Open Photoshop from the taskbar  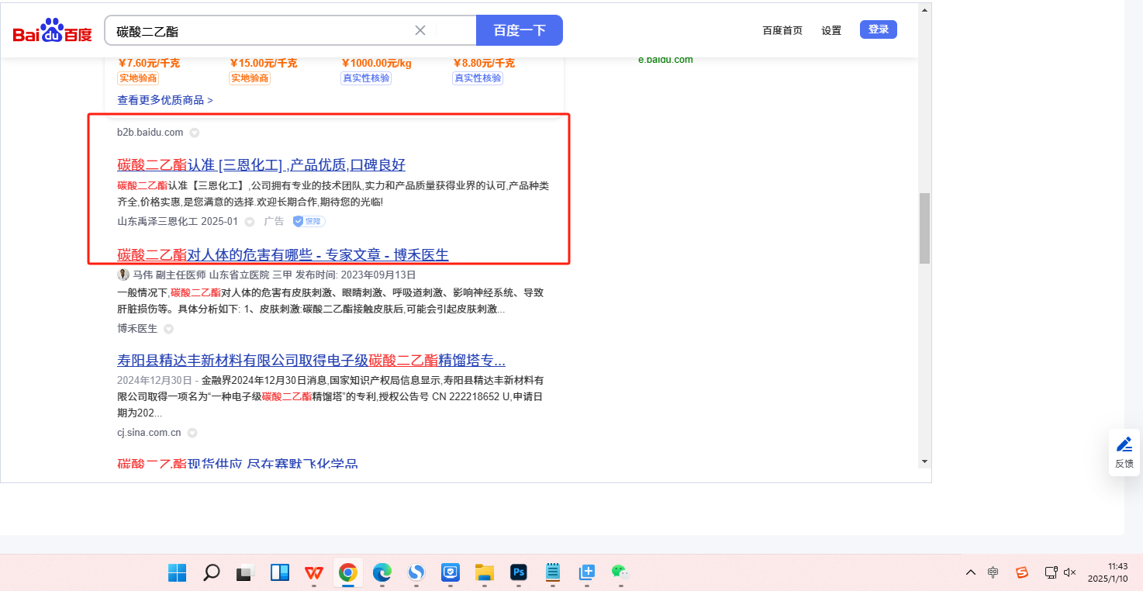519,573
